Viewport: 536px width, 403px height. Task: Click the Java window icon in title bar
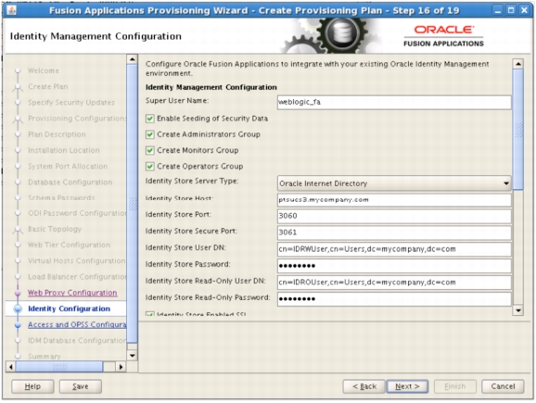pos(11,10)
